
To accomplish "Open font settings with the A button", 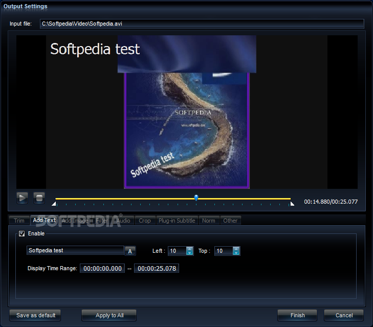I will [x=130, y=251].
